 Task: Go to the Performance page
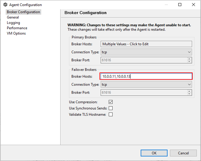17,28
